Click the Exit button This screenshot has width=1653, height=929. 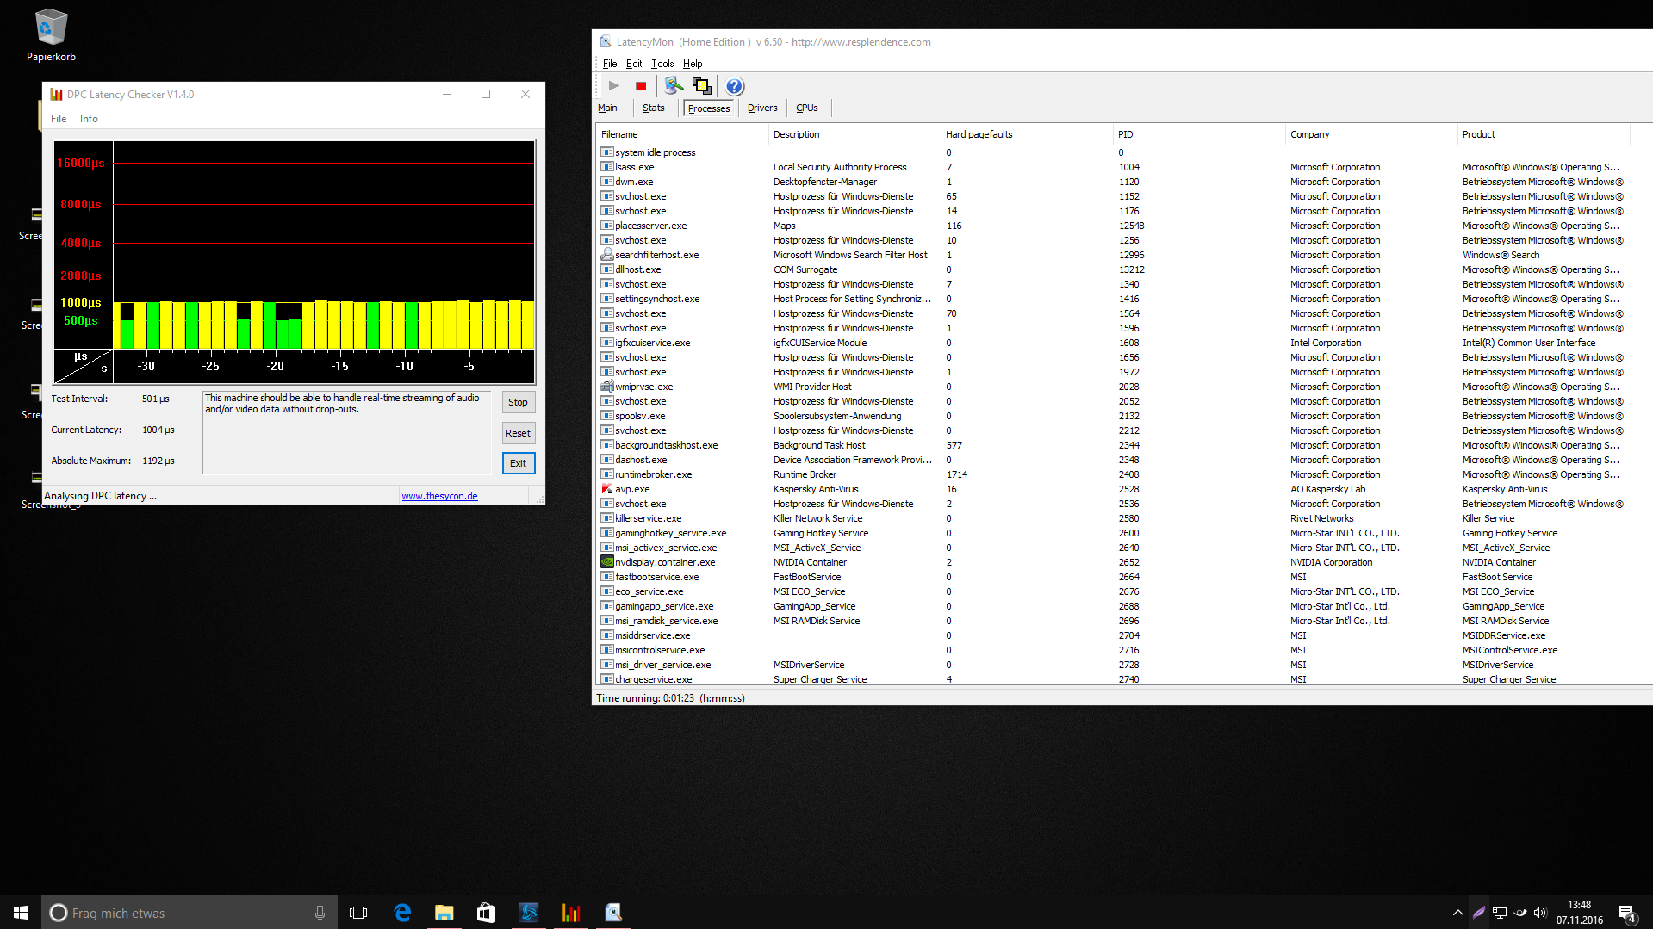coord(518,463)
